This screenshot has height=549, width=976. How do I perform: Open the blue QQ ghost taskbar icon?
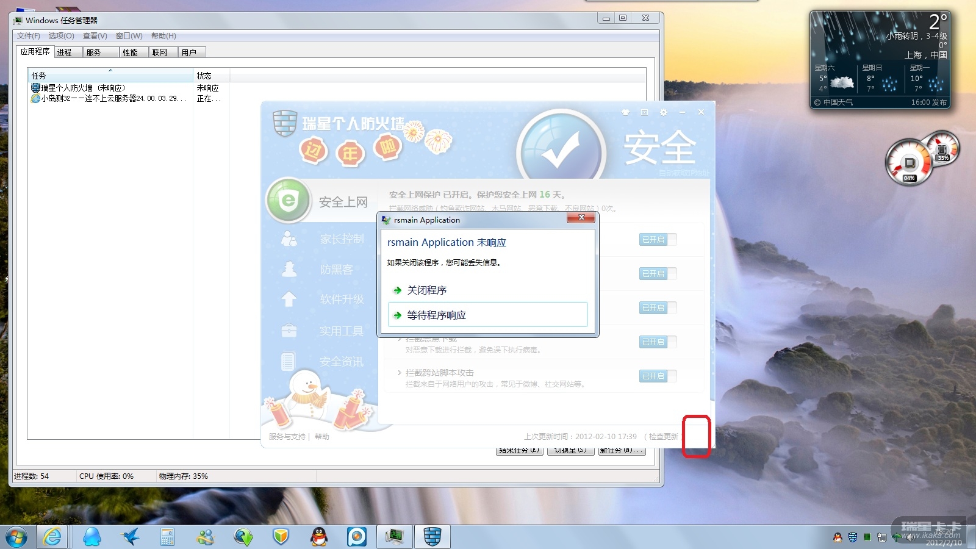pos(91,537)
